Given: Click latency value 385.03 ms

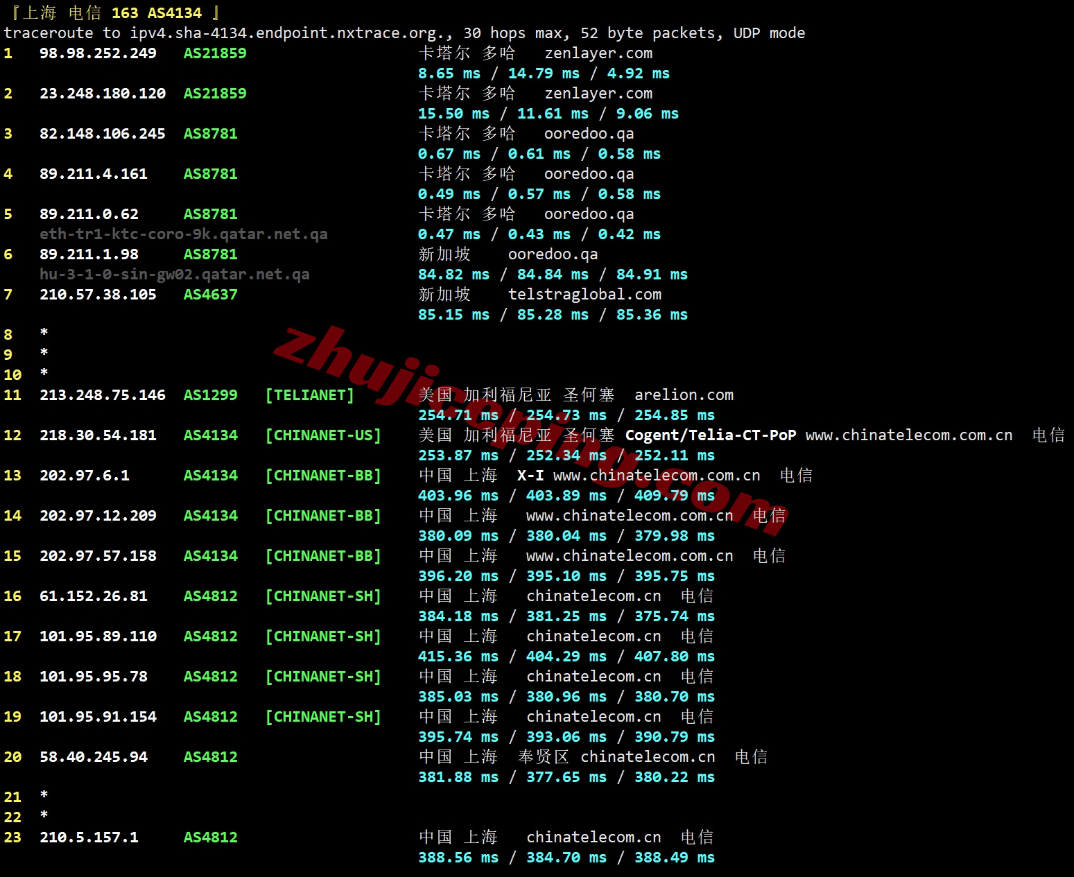Looking at the screenshot, I should coord(458,697).
